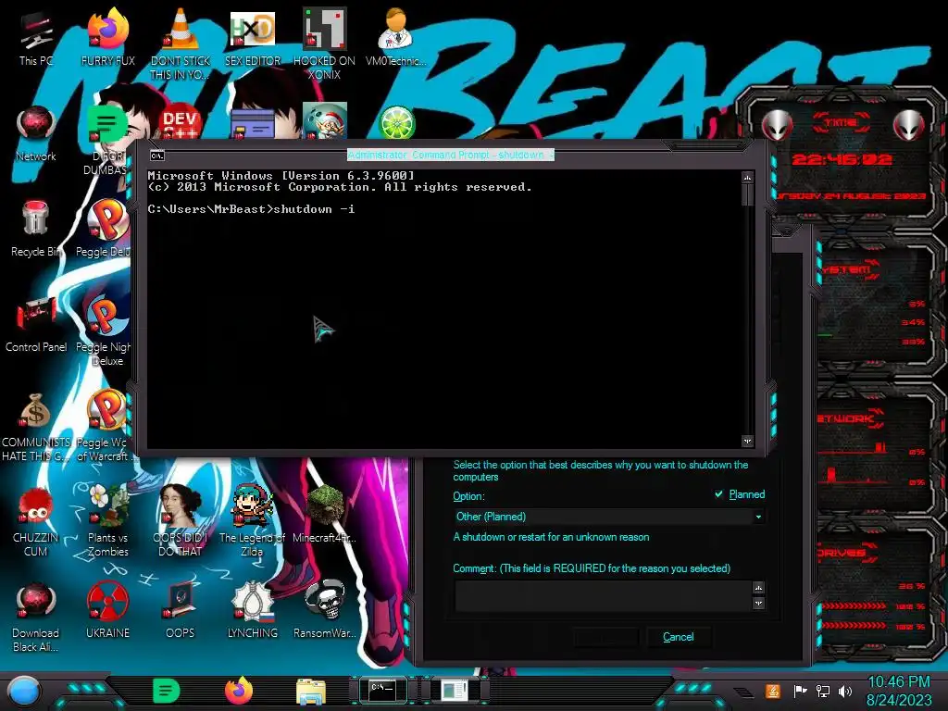Launch Firefox from the taskbar
948x711 pixels.
239,691
